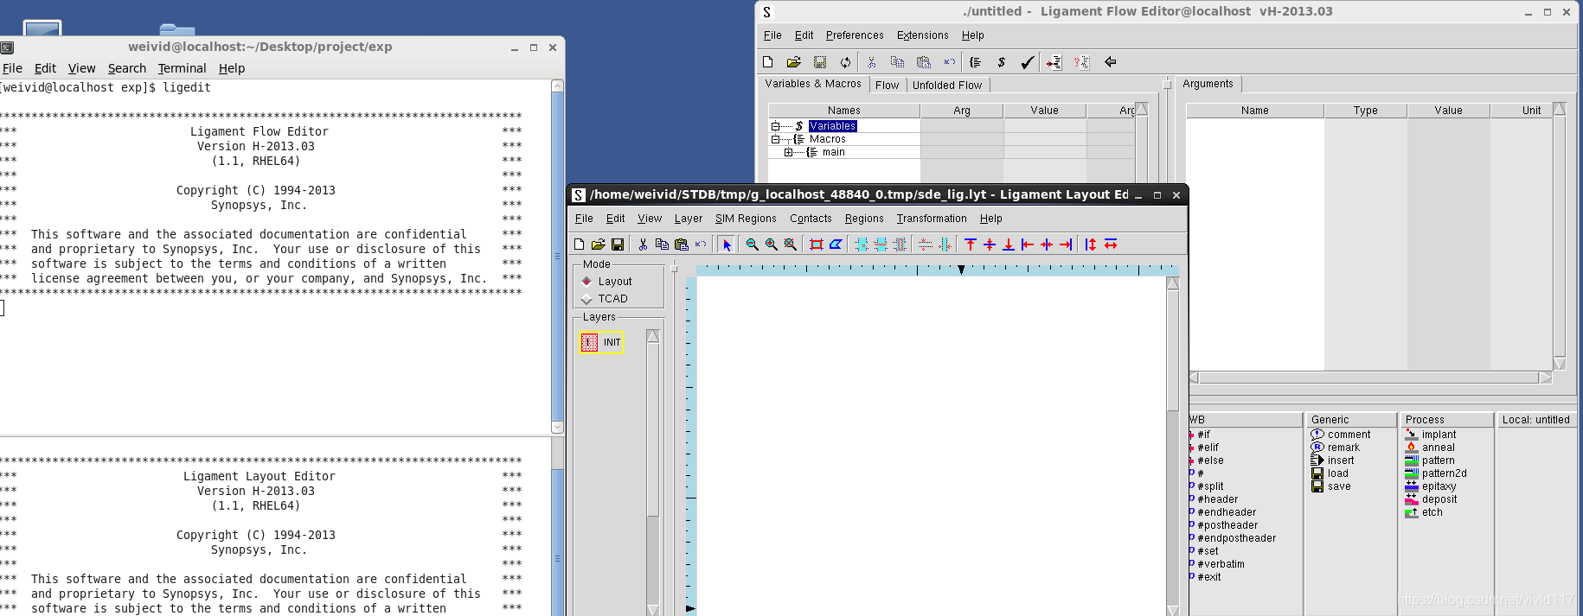Click zoom in magnifier in Layout Editor
The width and height of the screenshot is (1583, 616).
pyautogui.click(x=772, y=244)
